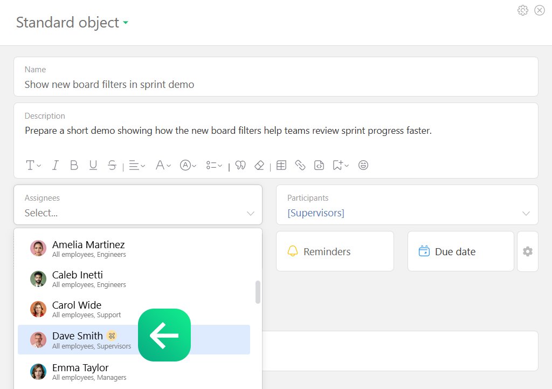Click the bell icon in Reminders
The image size is (552, 389).
coord(293,251)
